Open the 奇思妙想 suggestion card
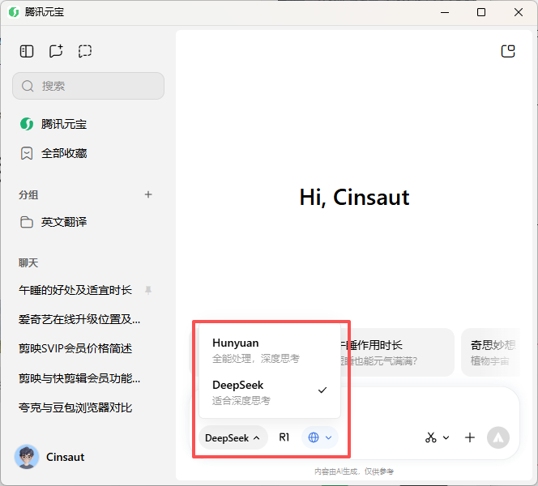538x486 pixels. (491, 352)
